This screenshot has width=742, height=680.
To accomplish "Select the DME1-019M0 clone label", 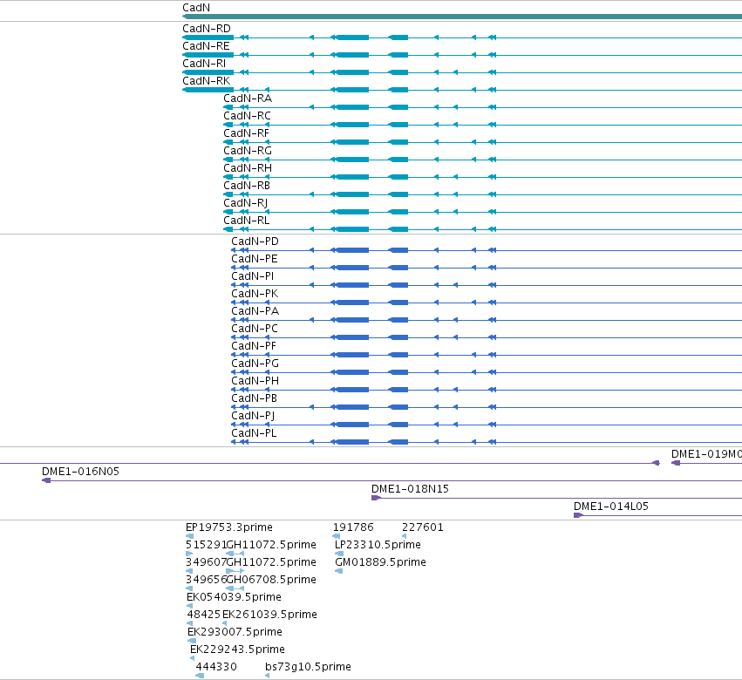I will tap(706, 454).
